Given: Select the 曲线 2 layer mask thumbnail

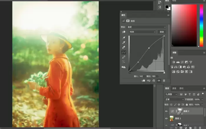Looking at the screenshot, I should [180, 111].
